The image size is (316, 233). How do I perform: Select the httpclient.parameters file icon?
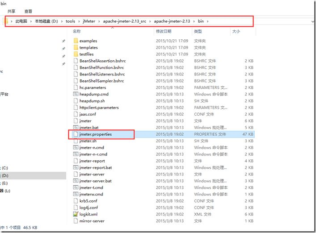point(76,108)
